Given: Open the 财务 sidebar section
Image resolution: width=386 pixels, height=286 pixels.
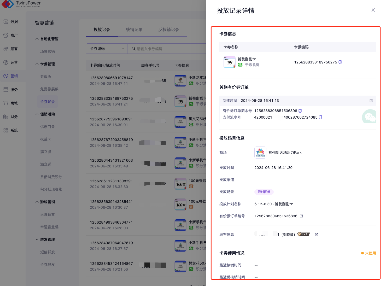Looking at the screenshot, I should 14,117.
